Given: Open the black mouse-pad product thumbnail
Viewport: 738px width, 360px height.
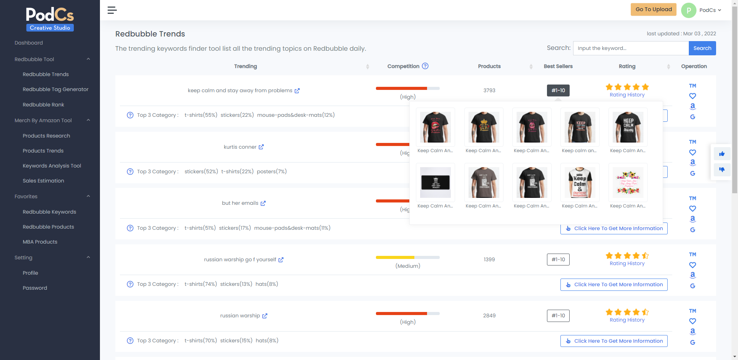Looking at the screenshot, I should click(435, 182).
